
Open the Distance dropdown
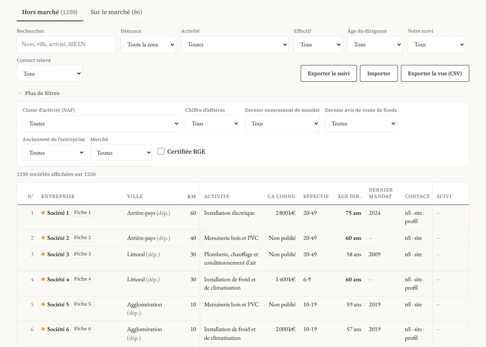148,44
